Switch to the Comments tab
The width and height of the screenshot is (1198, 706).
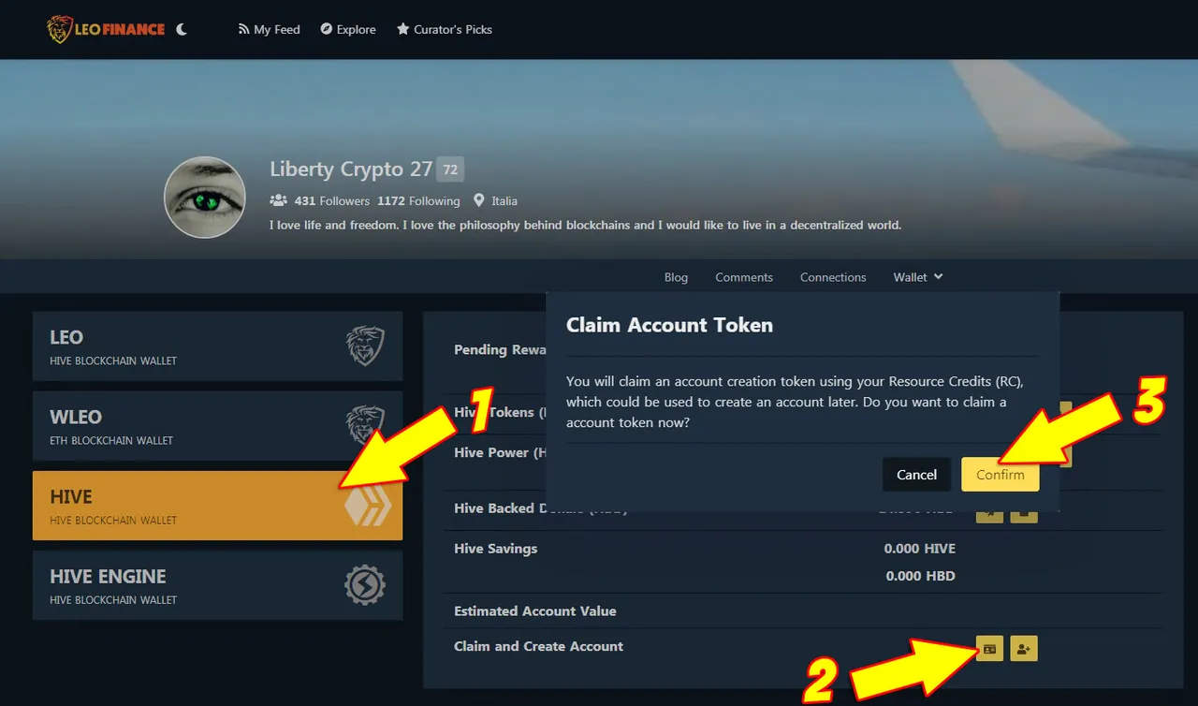pos(744,277)
